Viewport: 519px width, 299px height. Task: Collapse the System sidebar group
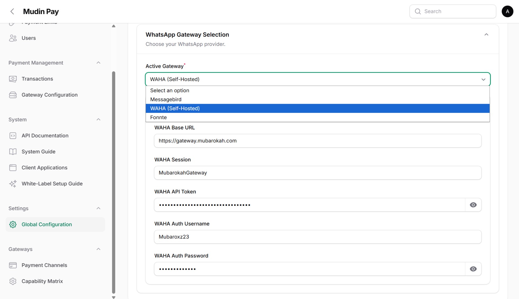click(x=98, y=119)
